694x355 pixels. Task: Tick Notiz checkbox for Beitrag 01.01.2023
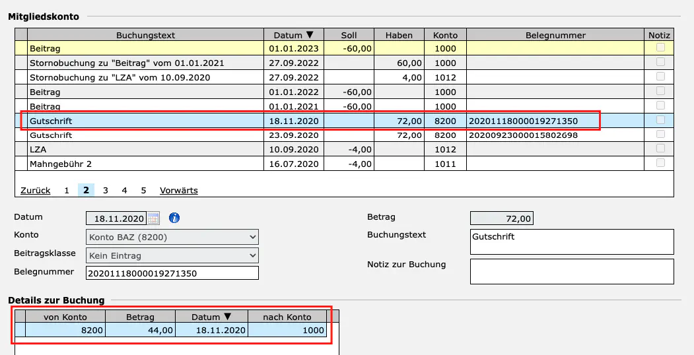point(660,48)
